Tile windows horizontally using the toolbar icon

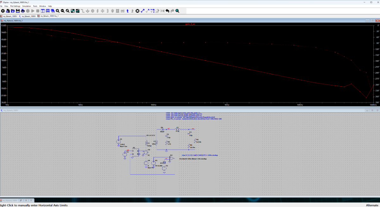47,11
